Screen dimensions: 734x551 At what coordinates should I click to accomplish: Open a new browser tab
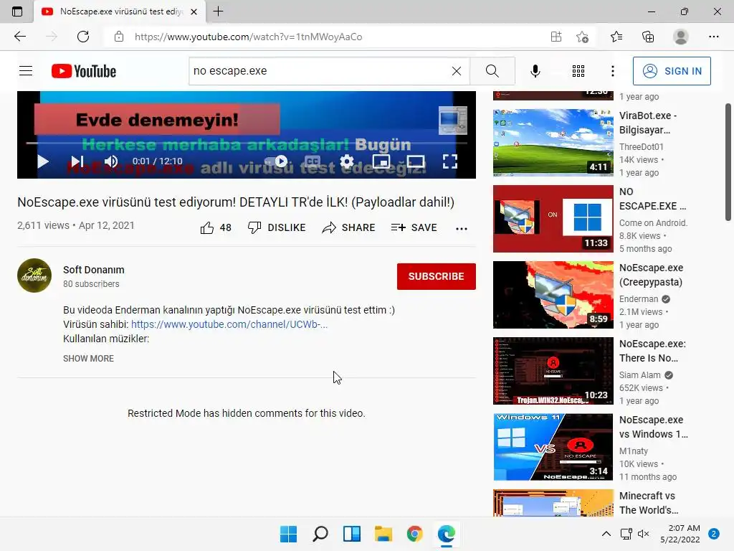[x=218, y=11]
